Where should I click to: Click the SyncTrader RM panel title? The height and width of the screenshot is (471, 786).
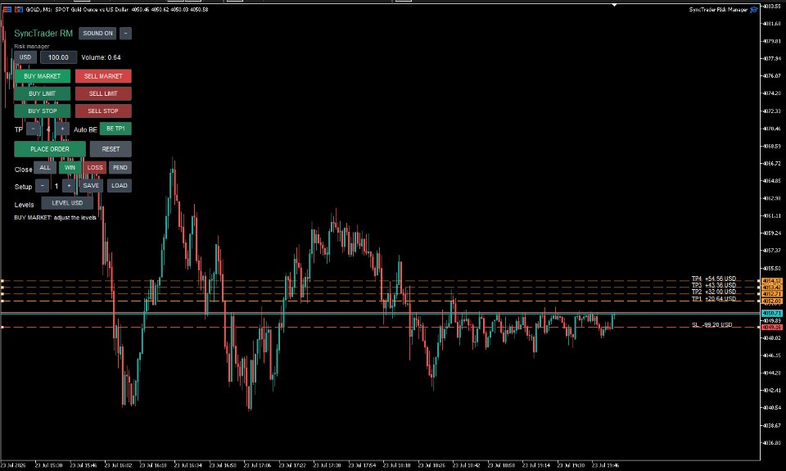pos(43,33)
